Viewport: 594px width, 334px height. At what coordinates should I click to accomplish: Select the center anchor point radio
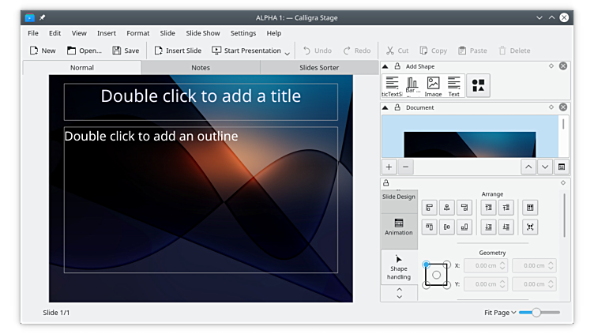pyautogui.click(x=436, y=275)
